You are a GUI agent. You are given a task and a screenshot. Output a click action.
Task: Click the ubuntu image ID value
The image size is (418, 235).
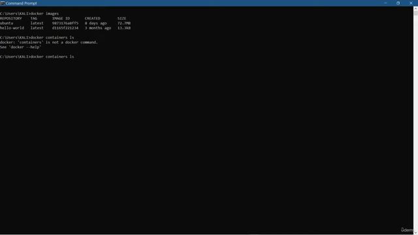[65, 23]
